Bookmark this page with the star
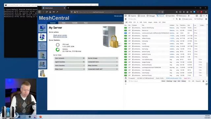Screen dimensions: 211x119 coord(163,12)
